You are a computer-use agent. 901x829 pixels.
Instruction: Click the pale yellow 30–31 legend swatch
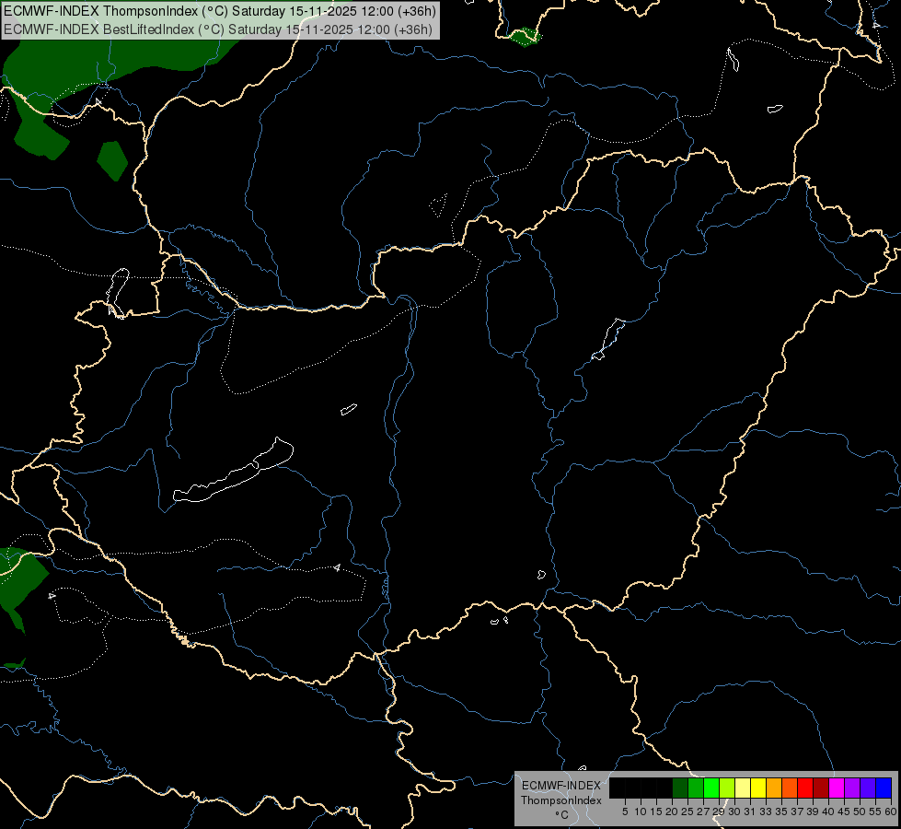click(x=743, y=788)
